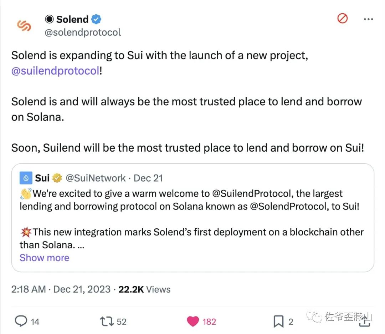Click the @solendprotocol username text

(x=83, y=32)
